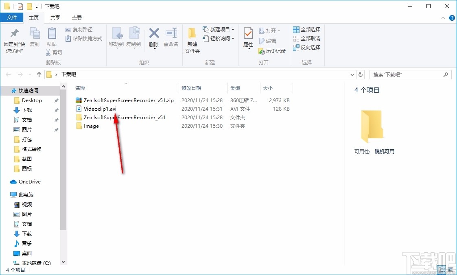Click 全部选择 to select all items
Image resolution: width=457 pixels, height=275 pixels.
(x=306, y=29)
